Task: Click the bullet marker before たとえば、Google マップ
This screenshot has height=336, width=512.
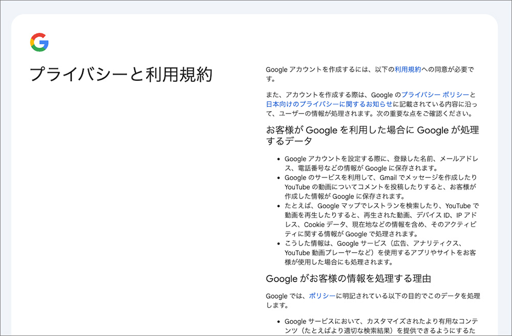Action: 279,206
